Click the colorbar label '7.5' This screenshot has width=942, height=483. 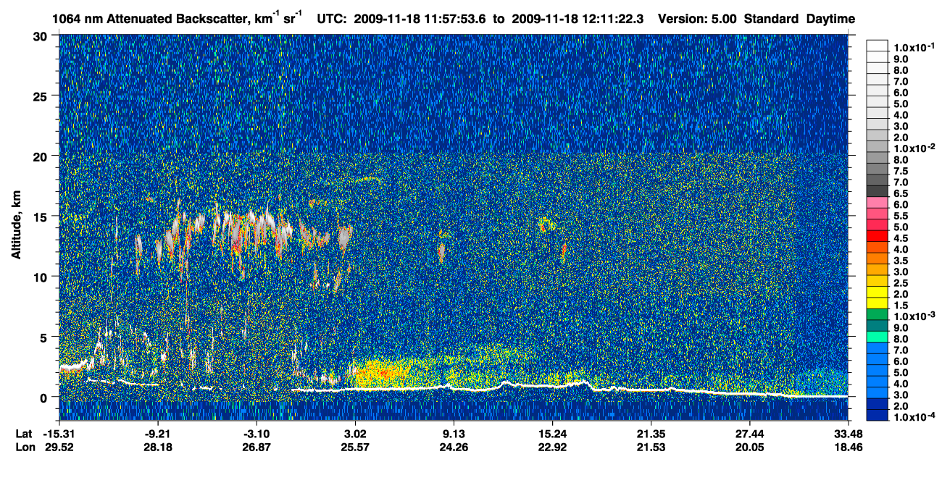point(902,170)
